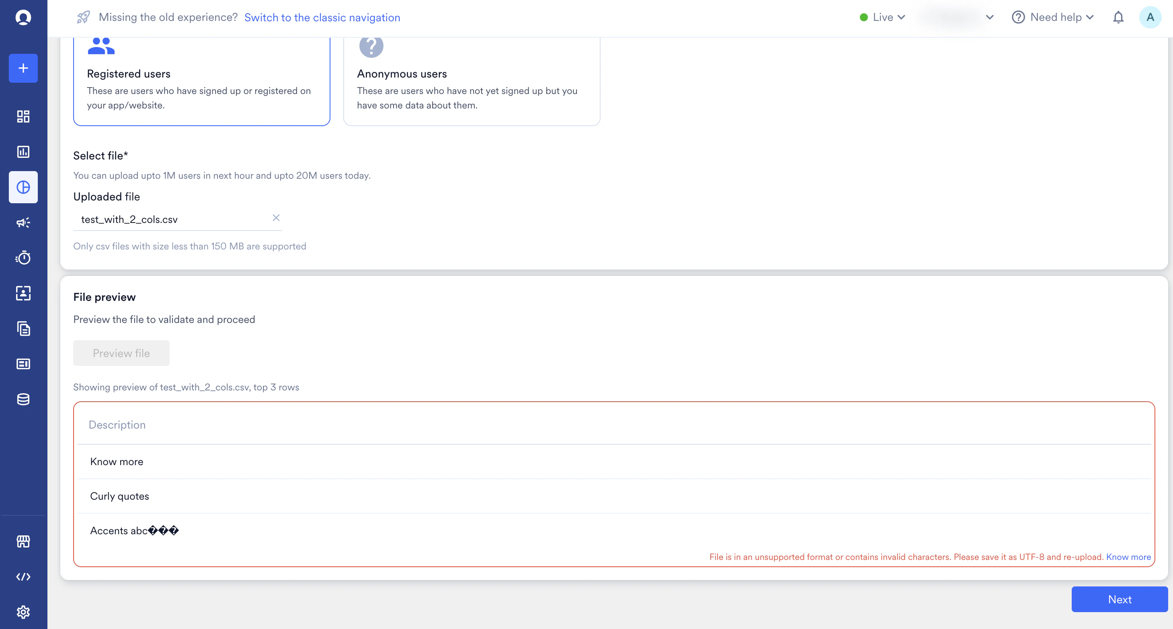Open the segment pie-chart icon in sidebar

pyautogui.click(x=23, y=187)
